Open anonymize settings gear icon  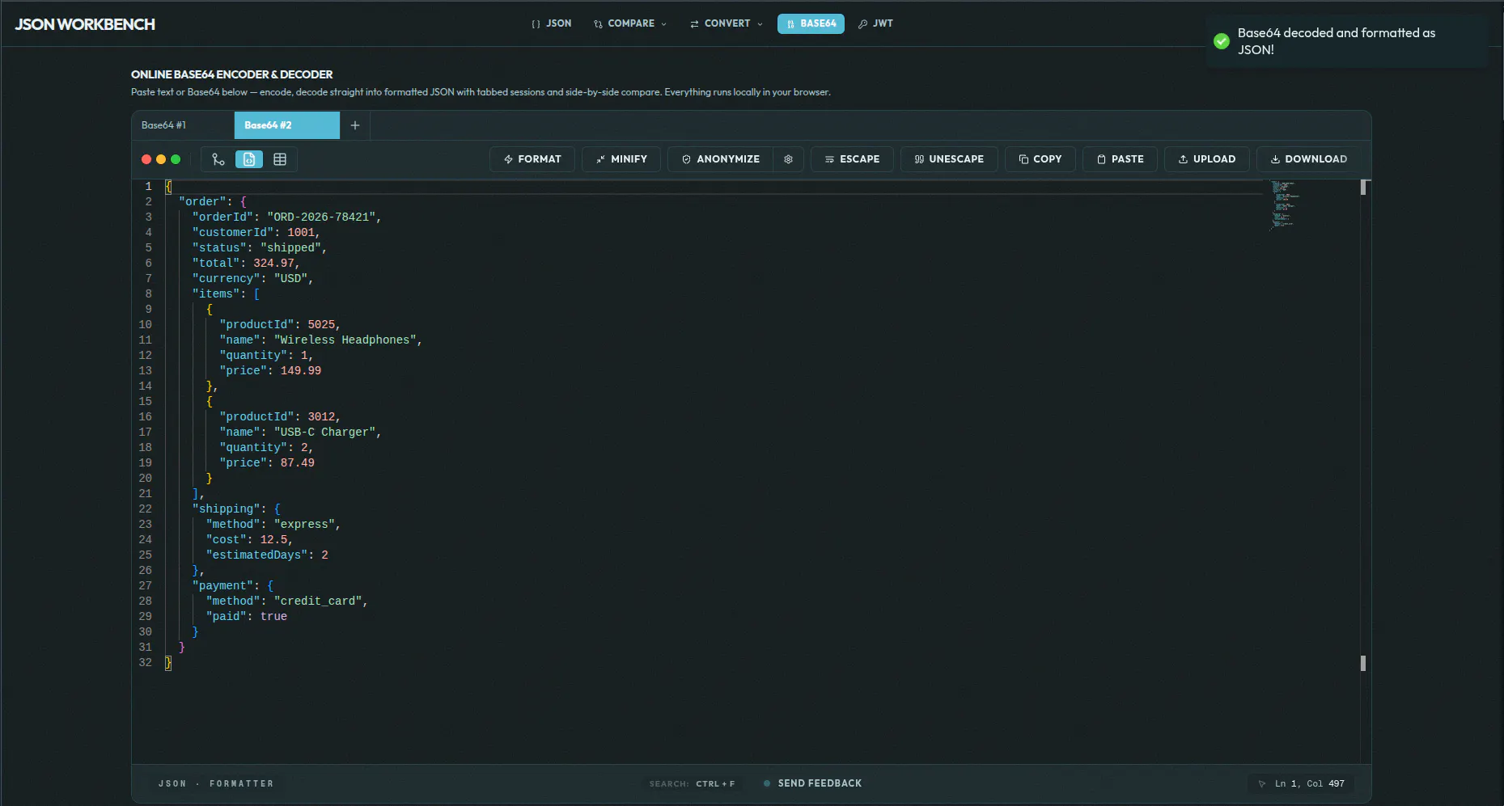click(788, 159)
